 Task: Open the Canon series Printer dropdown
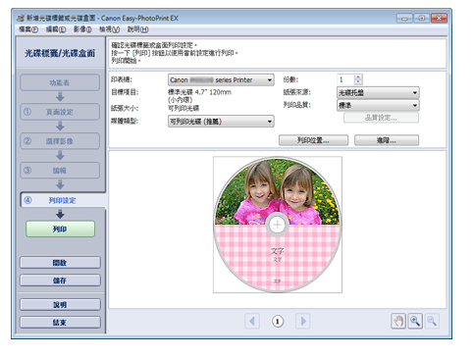coord(221,80)
